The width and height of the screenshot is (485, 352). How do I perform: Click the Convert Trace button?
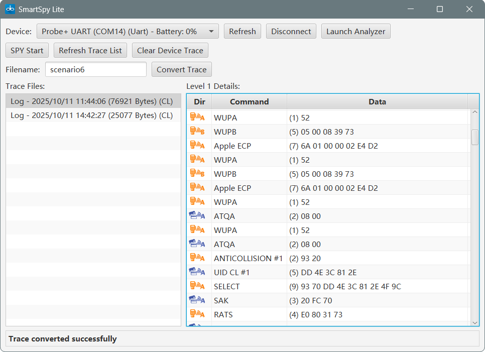182,70
